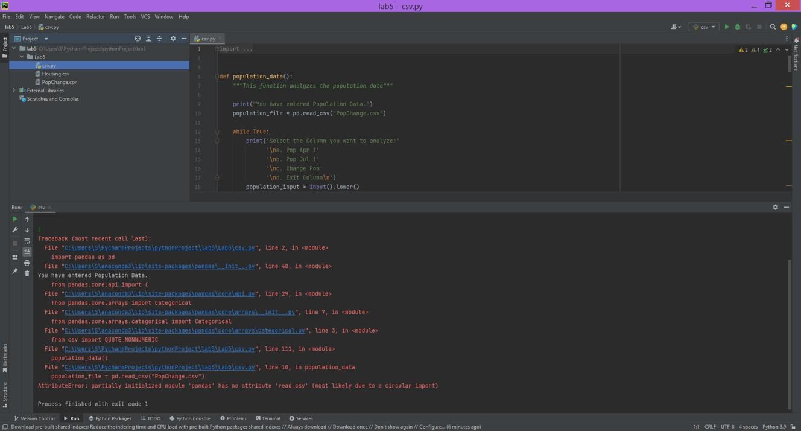The image size is (801, 431).
Task: Open the Refactor menu
Action: (x=95, y=16)
